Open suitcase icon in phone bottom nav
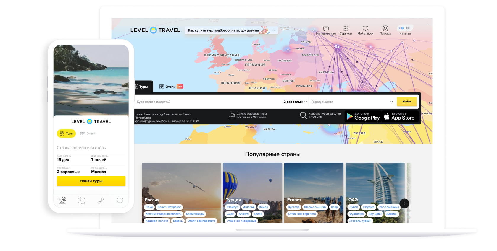Screen dimensions: 497x251 click(82, 201)
